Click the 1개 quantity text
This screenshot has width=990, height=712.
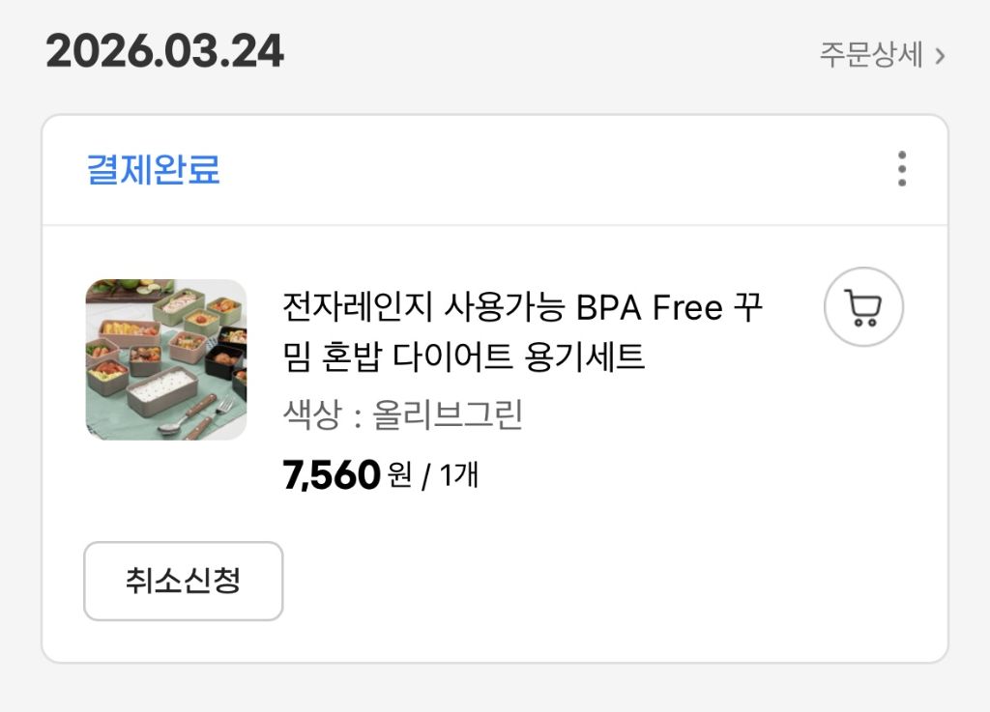[x=459, y=475]
